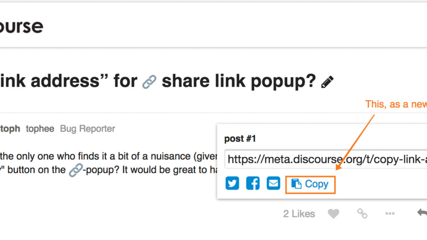Image resolution: width=427 pixels, height=240 pixels.
Task: View who liked via 2 Likes
Action: tap(299, 214)
